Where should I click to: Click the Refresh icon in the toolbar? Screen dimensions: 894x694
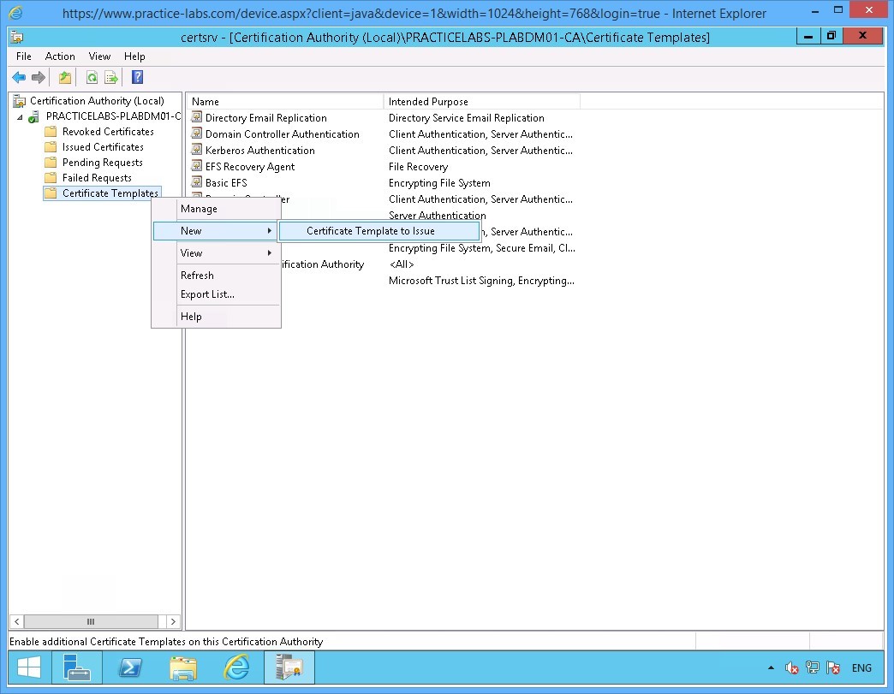91,77
